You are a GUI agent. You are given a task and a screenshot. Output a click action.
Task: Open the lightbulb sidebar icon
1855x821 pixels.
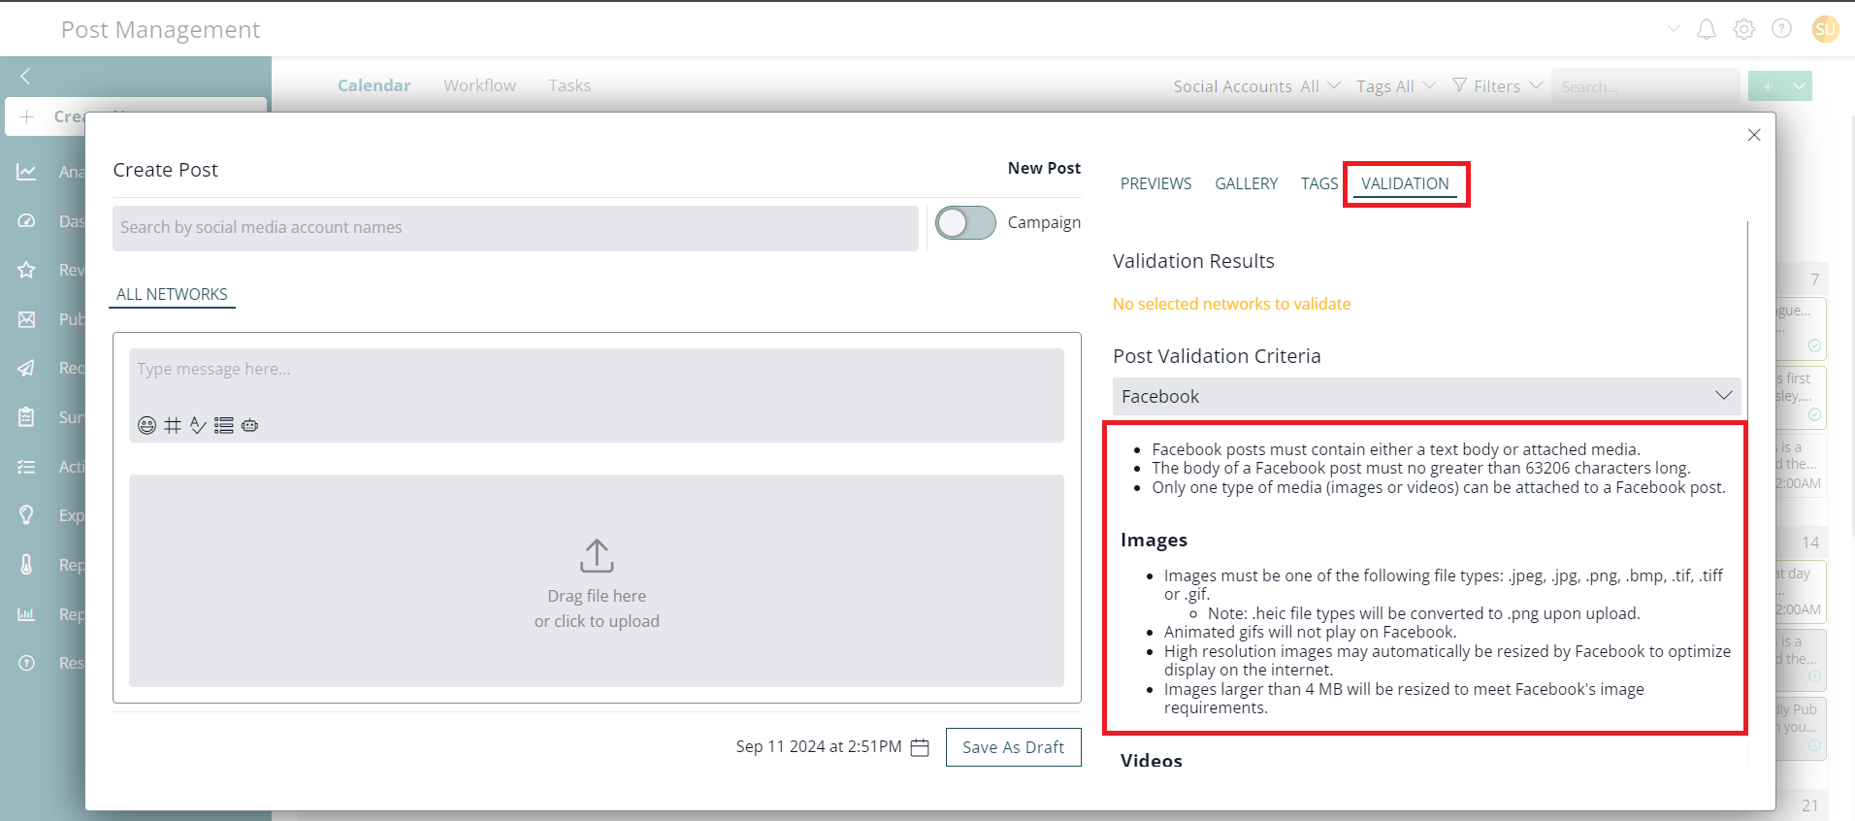pyautogui.click(x=26, y=515)
